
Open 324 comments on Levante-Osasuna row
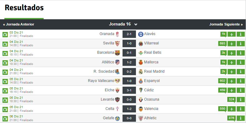231,99
